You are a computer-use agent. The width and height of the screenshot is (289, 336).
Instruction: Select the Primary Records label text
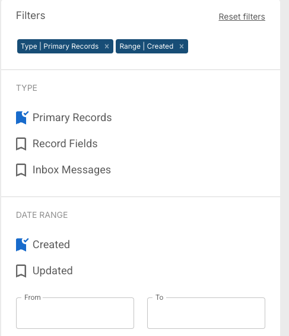coord(72,118)
